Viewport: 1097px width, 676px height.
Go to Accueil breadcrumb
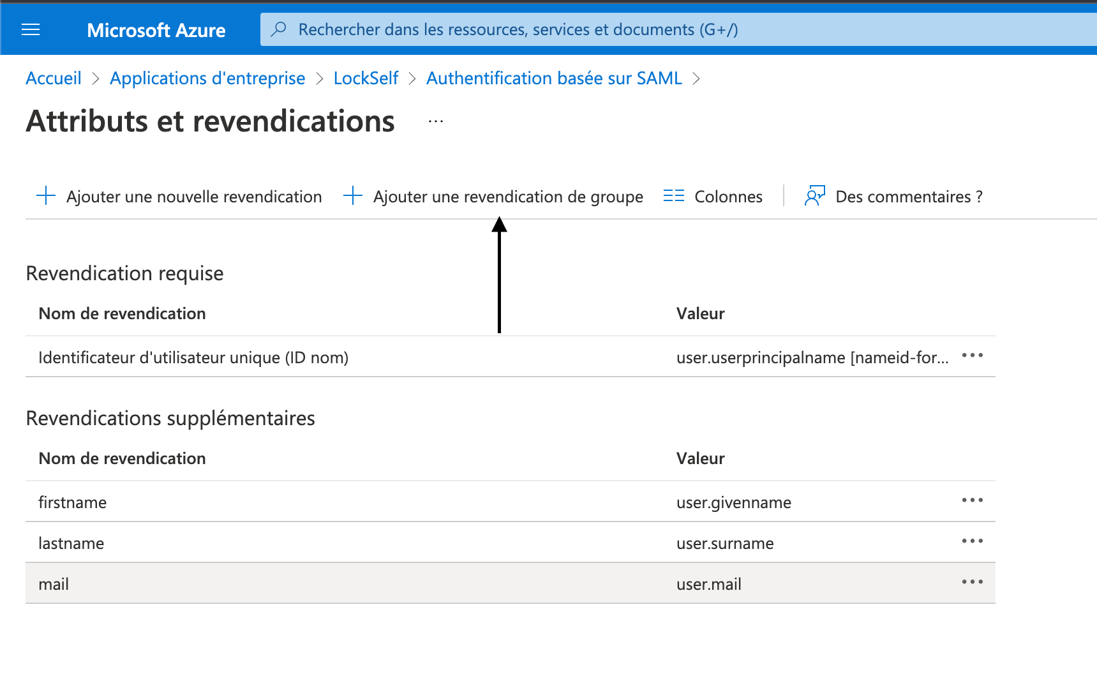point(54,78)
